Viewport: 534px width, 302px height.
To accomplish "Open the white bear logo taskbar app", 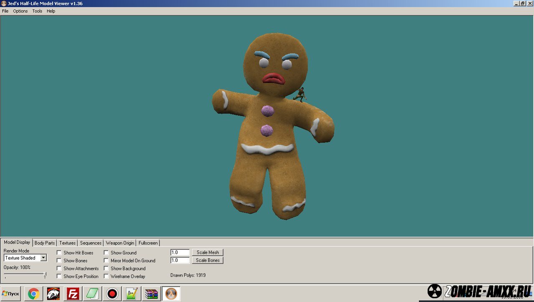I will (53, 294).
